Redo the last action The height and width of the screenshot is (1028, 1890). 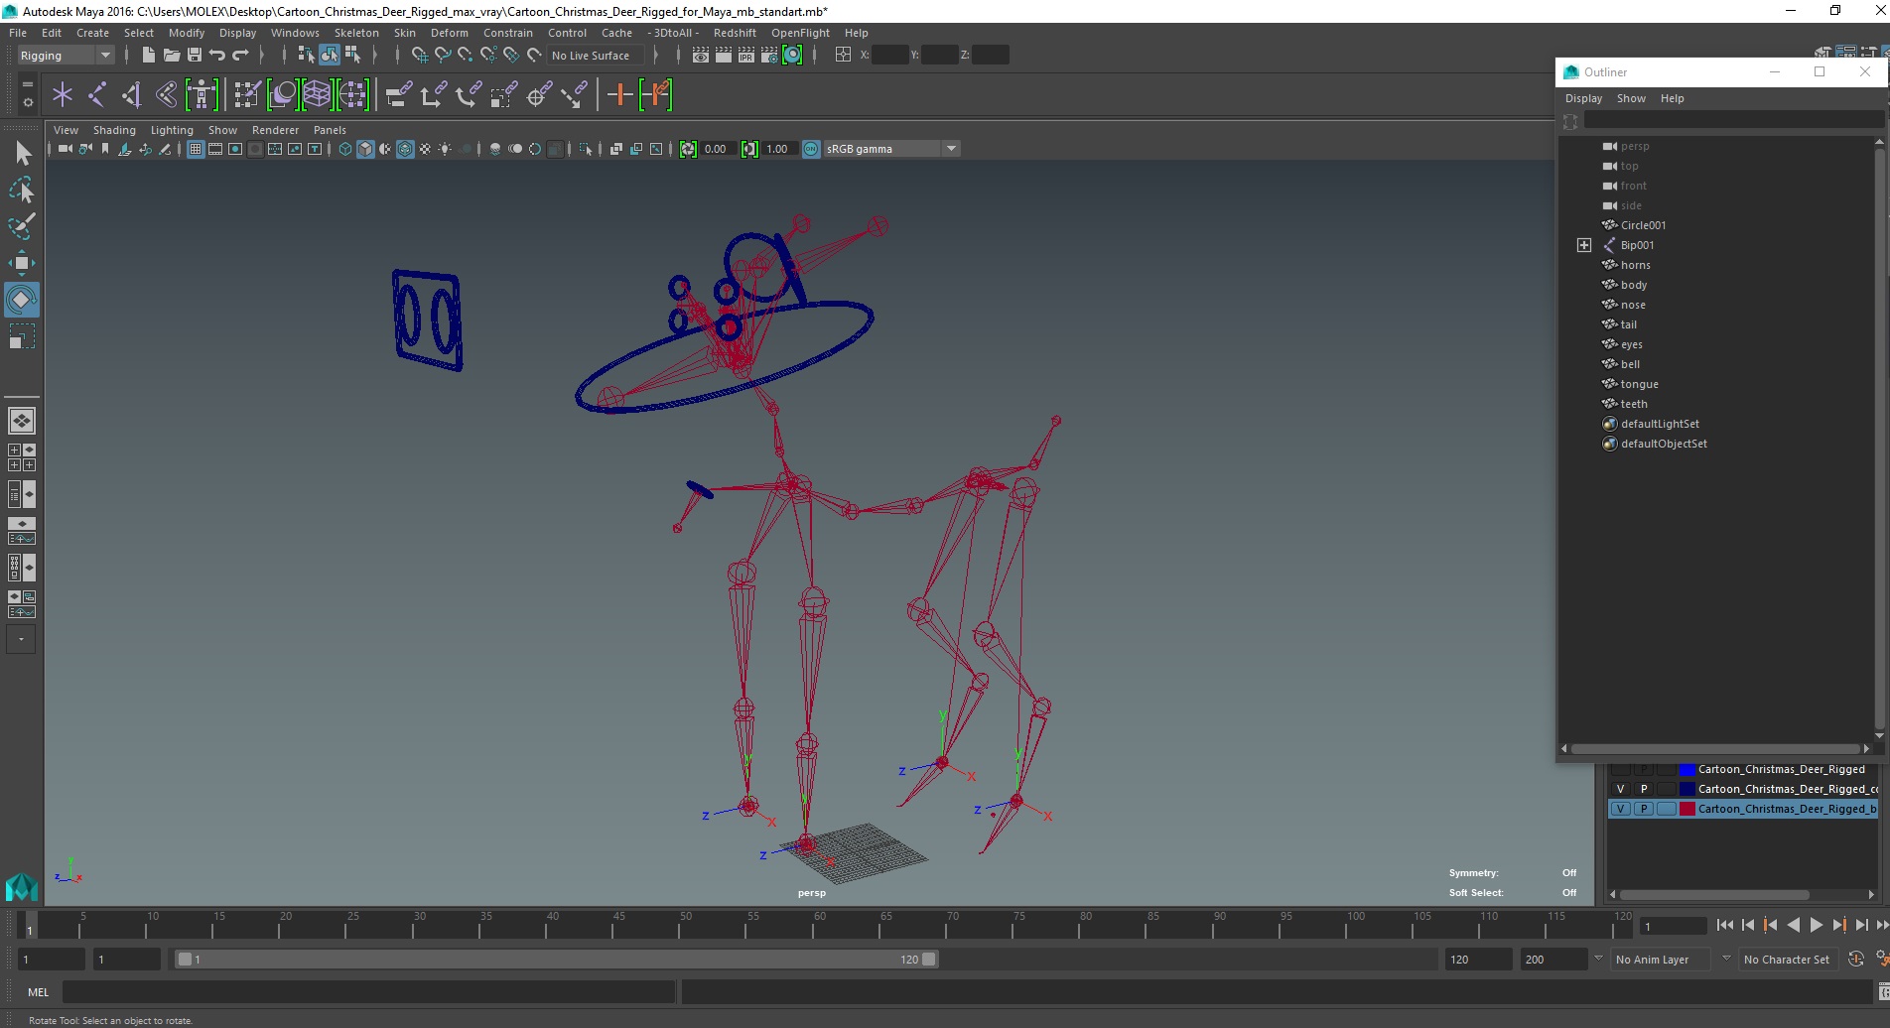pyautogui.click(x=240, y=56)
